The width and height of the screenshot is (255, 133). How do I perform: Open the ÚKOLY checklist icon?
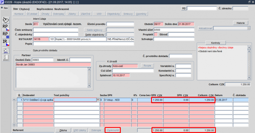coord(6,58)
